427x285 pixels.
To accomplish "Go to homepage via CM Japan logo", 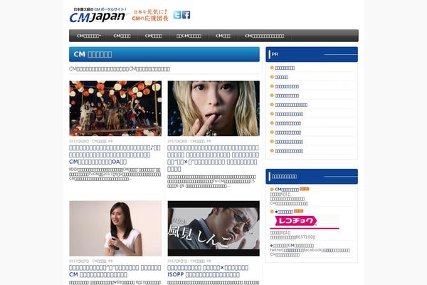I will 97,15.
